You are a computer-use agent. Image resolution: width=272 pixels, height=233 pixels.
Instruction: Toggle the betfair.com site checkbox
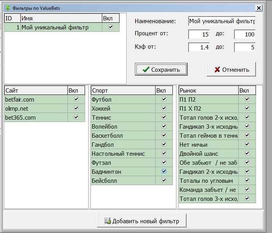click(76, 100)
